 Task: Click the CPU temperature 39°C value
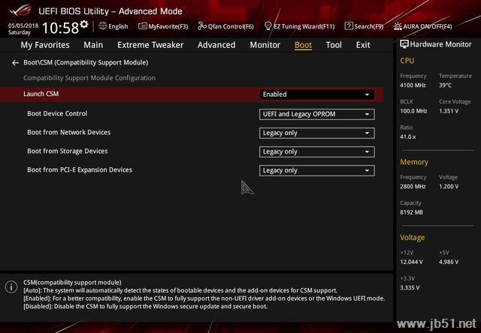coord(445,85)
